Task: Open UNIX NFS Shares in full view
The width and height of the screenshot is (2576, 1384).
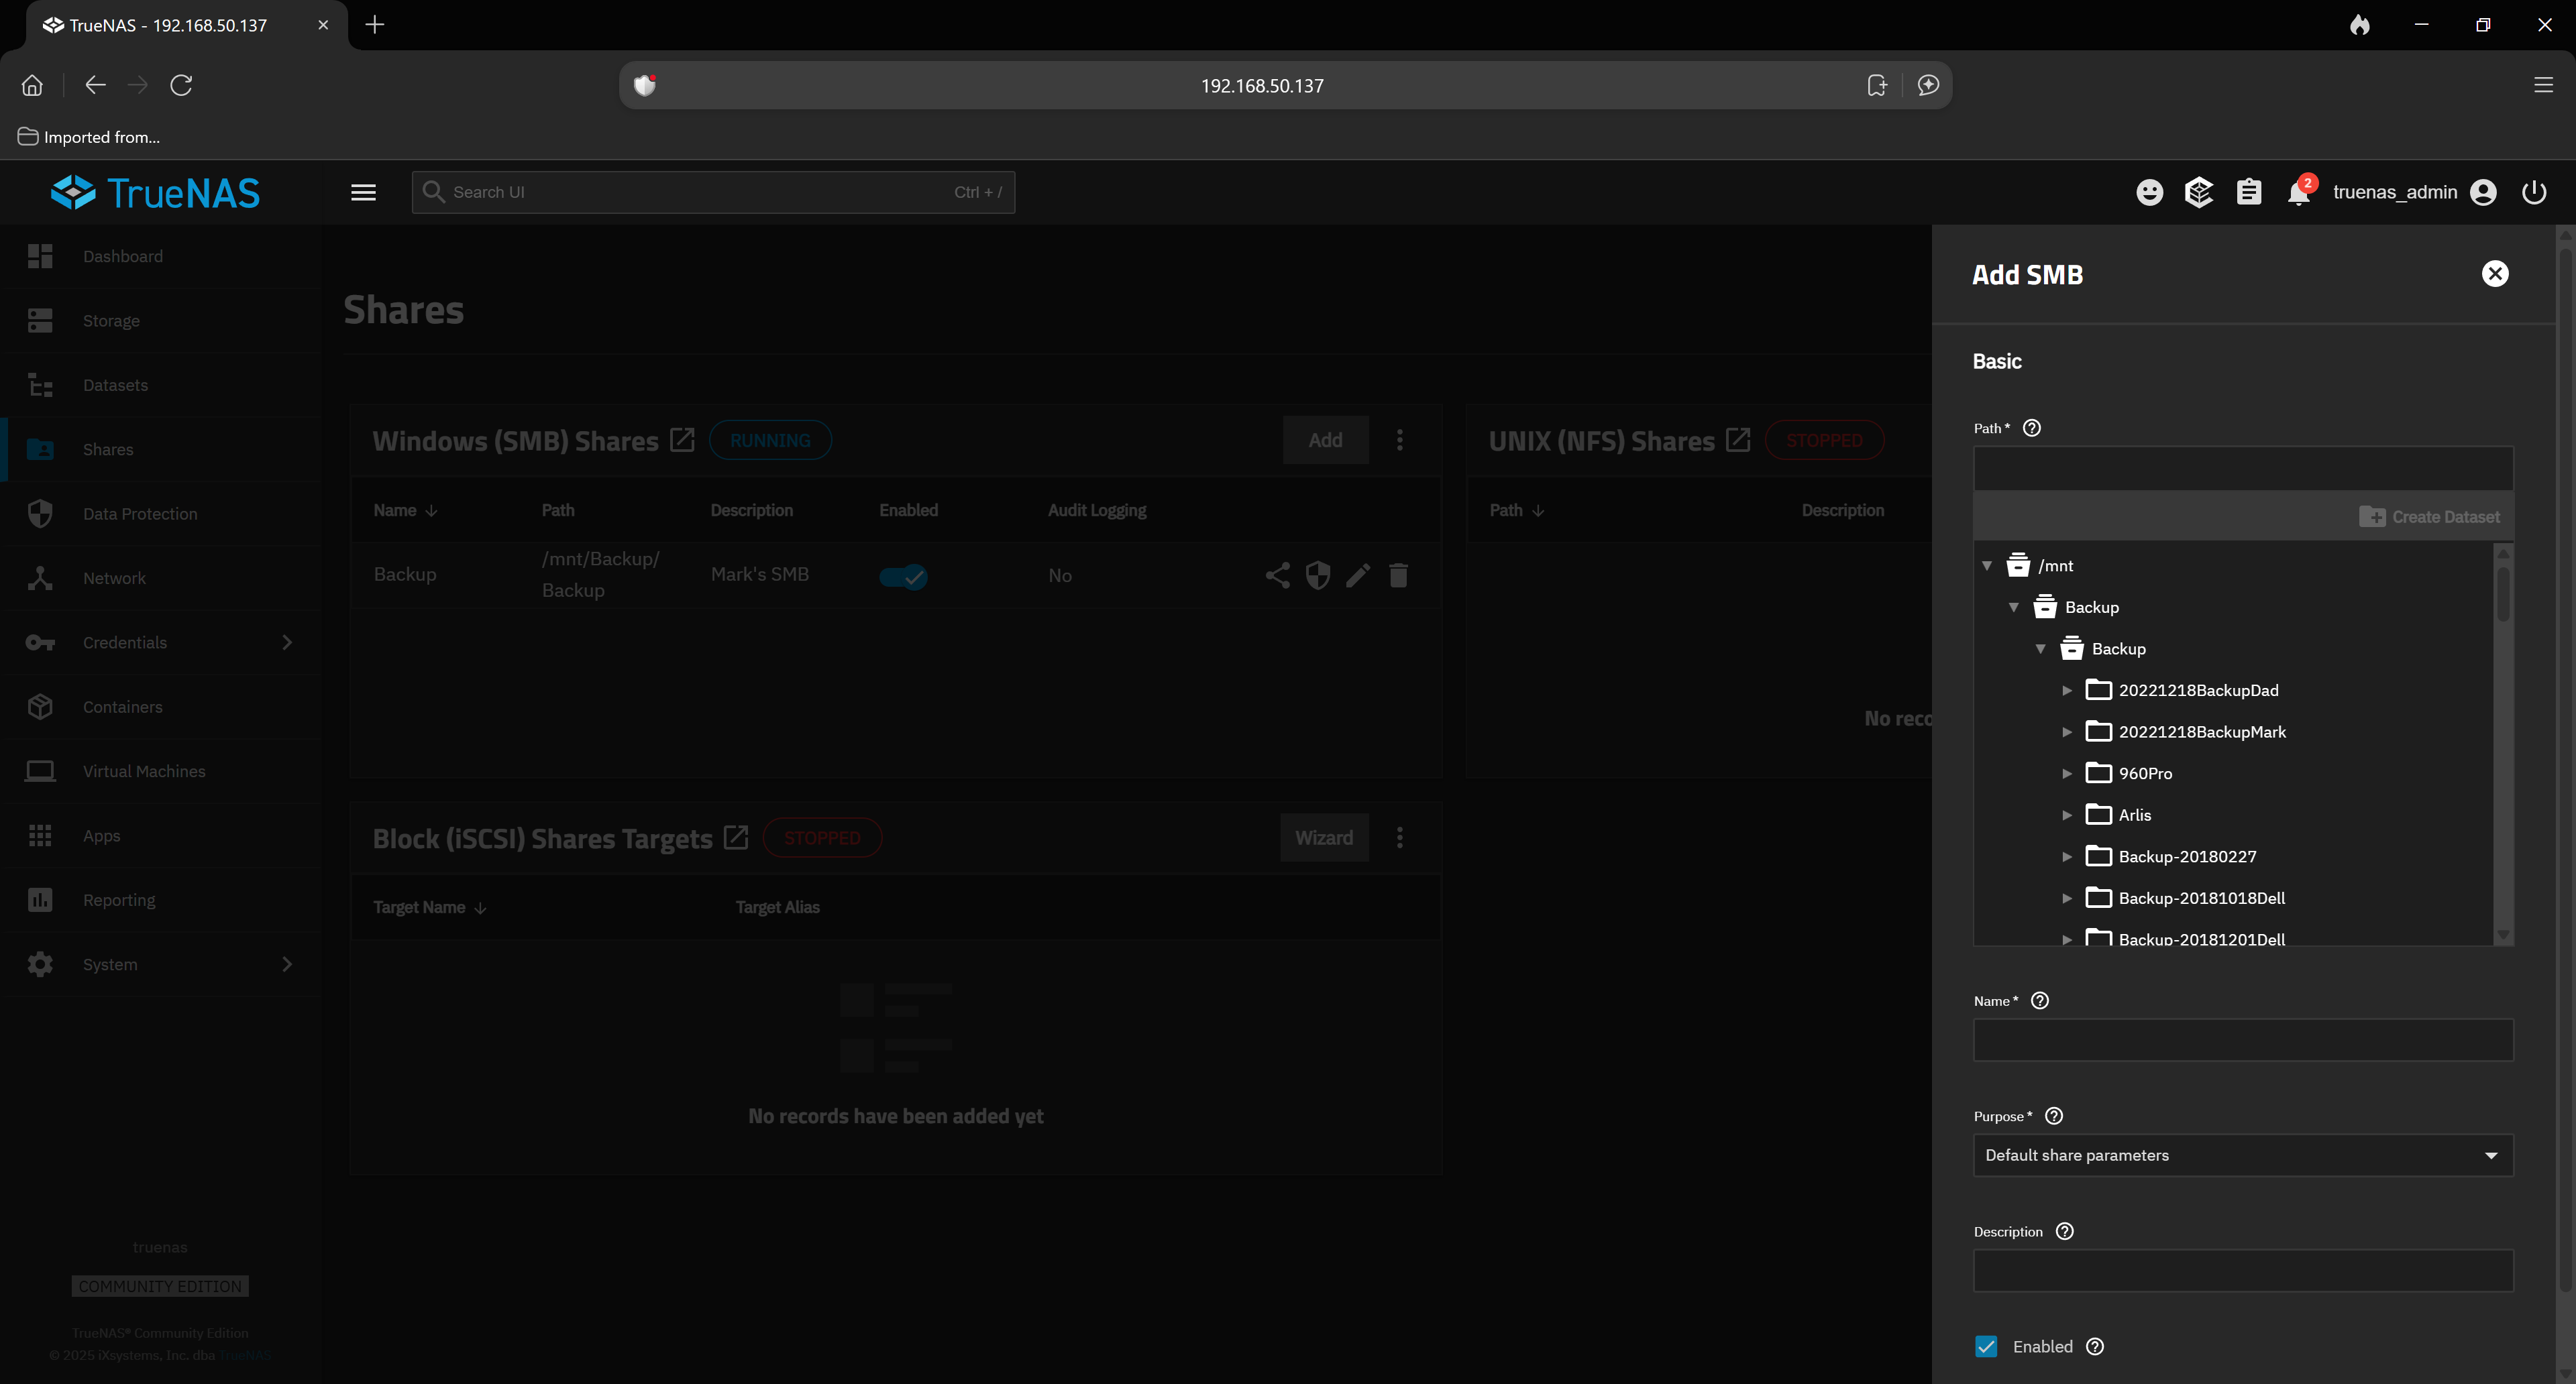Action: pos(1738,440)
